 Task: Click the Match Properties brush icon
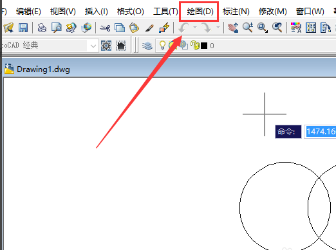coord(149,28)
